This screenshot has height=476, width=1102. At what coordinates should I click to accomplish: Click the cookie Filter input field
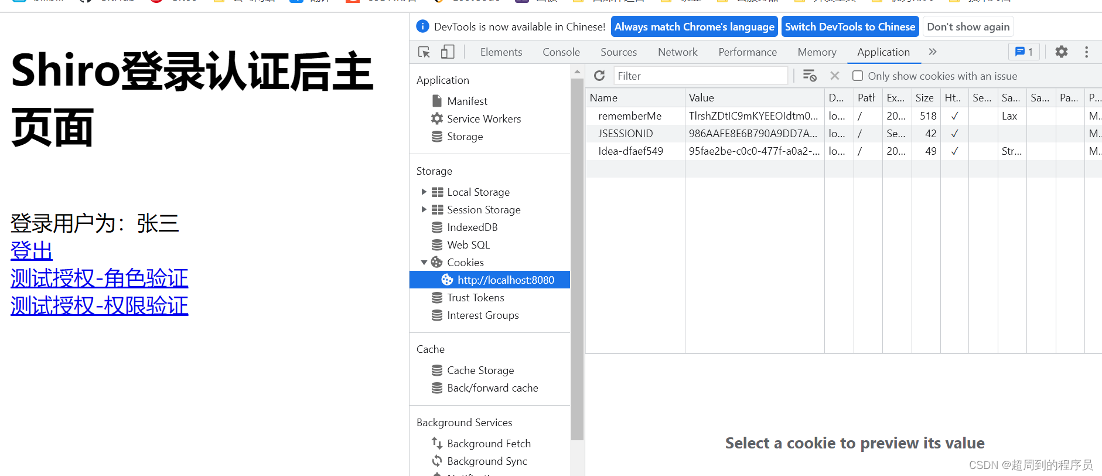701,76
